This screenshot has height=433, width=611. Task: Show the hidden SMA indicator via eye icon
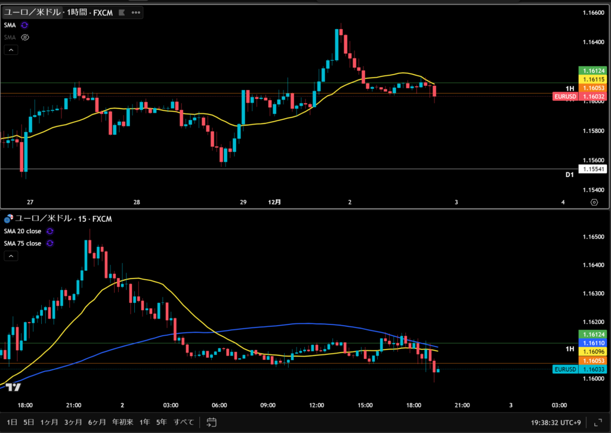point(24,37)
